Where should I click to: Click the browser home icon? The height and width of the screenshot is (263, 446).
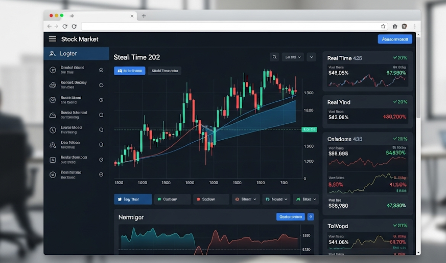click(x=395, y=26)
